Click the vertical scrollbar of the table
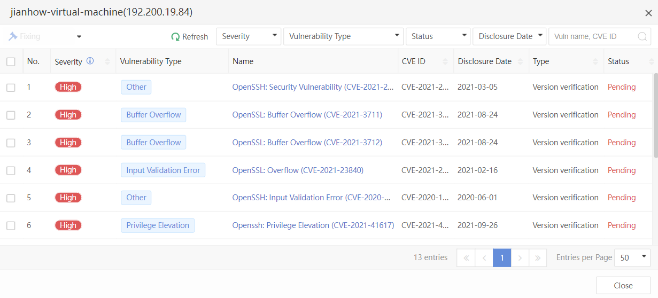Image resolution: width=658 pixels, height=298 pixels. (655, 115)
